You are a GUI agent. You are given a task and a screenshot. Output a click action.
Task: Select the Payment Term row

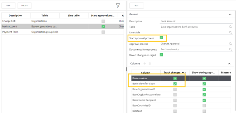click(x=63, y=32)
